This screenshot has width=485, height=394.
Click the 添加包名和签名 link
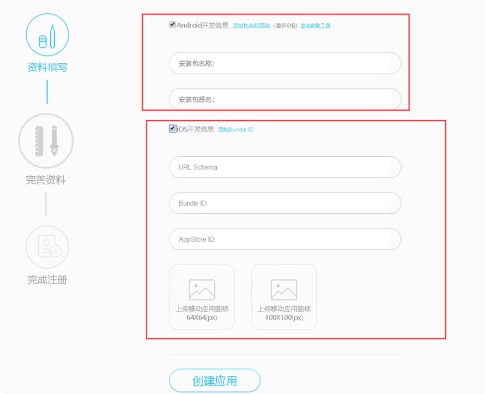(251, 26)
